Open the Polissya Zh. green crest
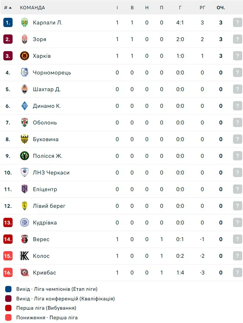Viewport: 243px width, 323px height. pyautogui.click(x=24, y=156)
